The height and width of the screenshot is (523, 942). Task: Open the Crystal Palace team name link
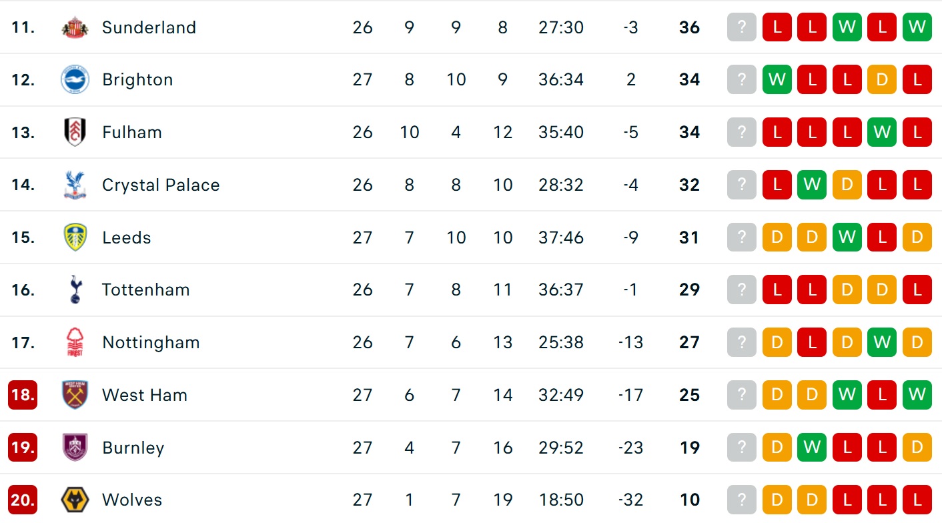161,185
